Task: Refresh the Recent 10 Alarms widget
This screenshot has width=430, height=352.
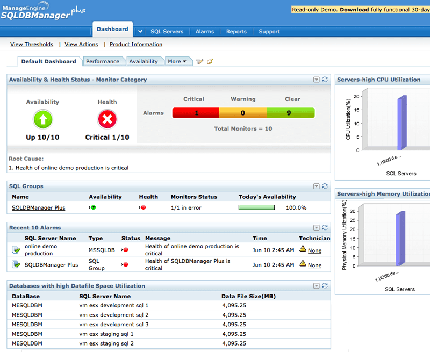Action: pyautogui.click(x=325, y=227)
